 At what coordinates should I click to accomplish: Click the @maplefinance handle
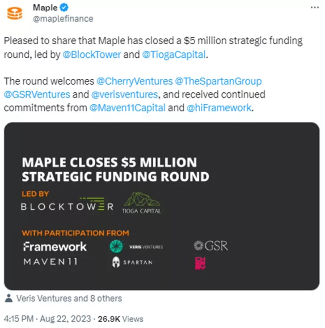[63, 18]
